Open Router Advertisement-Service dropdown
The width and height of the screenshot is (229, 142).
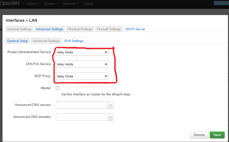82,52
